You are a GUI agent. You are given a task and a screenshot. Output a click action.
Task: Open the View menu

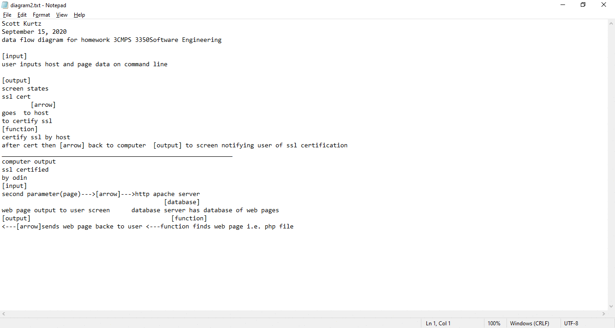pos(62,15)
